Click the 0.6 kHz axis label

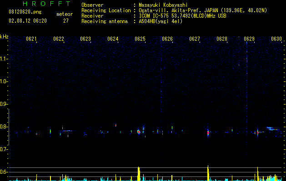pos(4,172)
